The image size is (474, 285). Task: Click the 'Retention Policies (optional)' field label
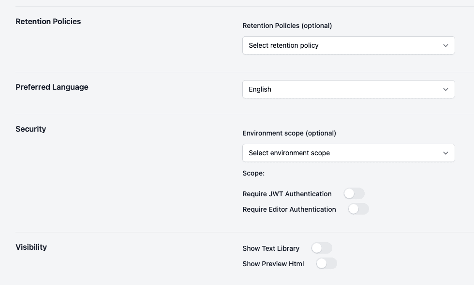pyautogui.click(x=287, y=26)
